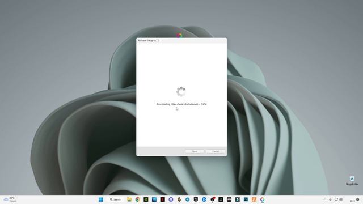Click the ReShade Setup title bar

(x=181, y=40)
